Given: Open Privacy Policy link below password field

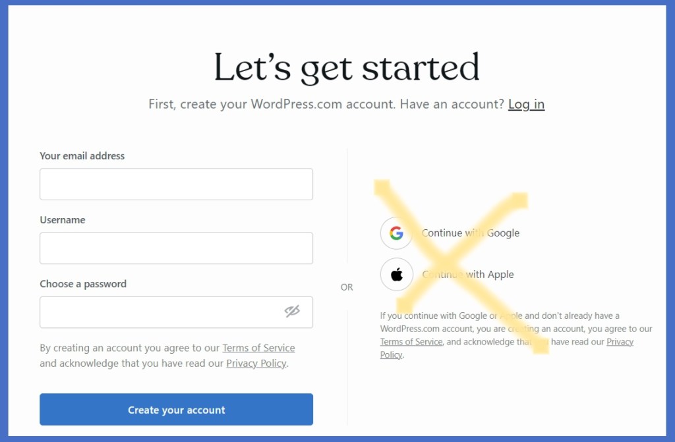Looking at the screenshot, I should [256, 363].
